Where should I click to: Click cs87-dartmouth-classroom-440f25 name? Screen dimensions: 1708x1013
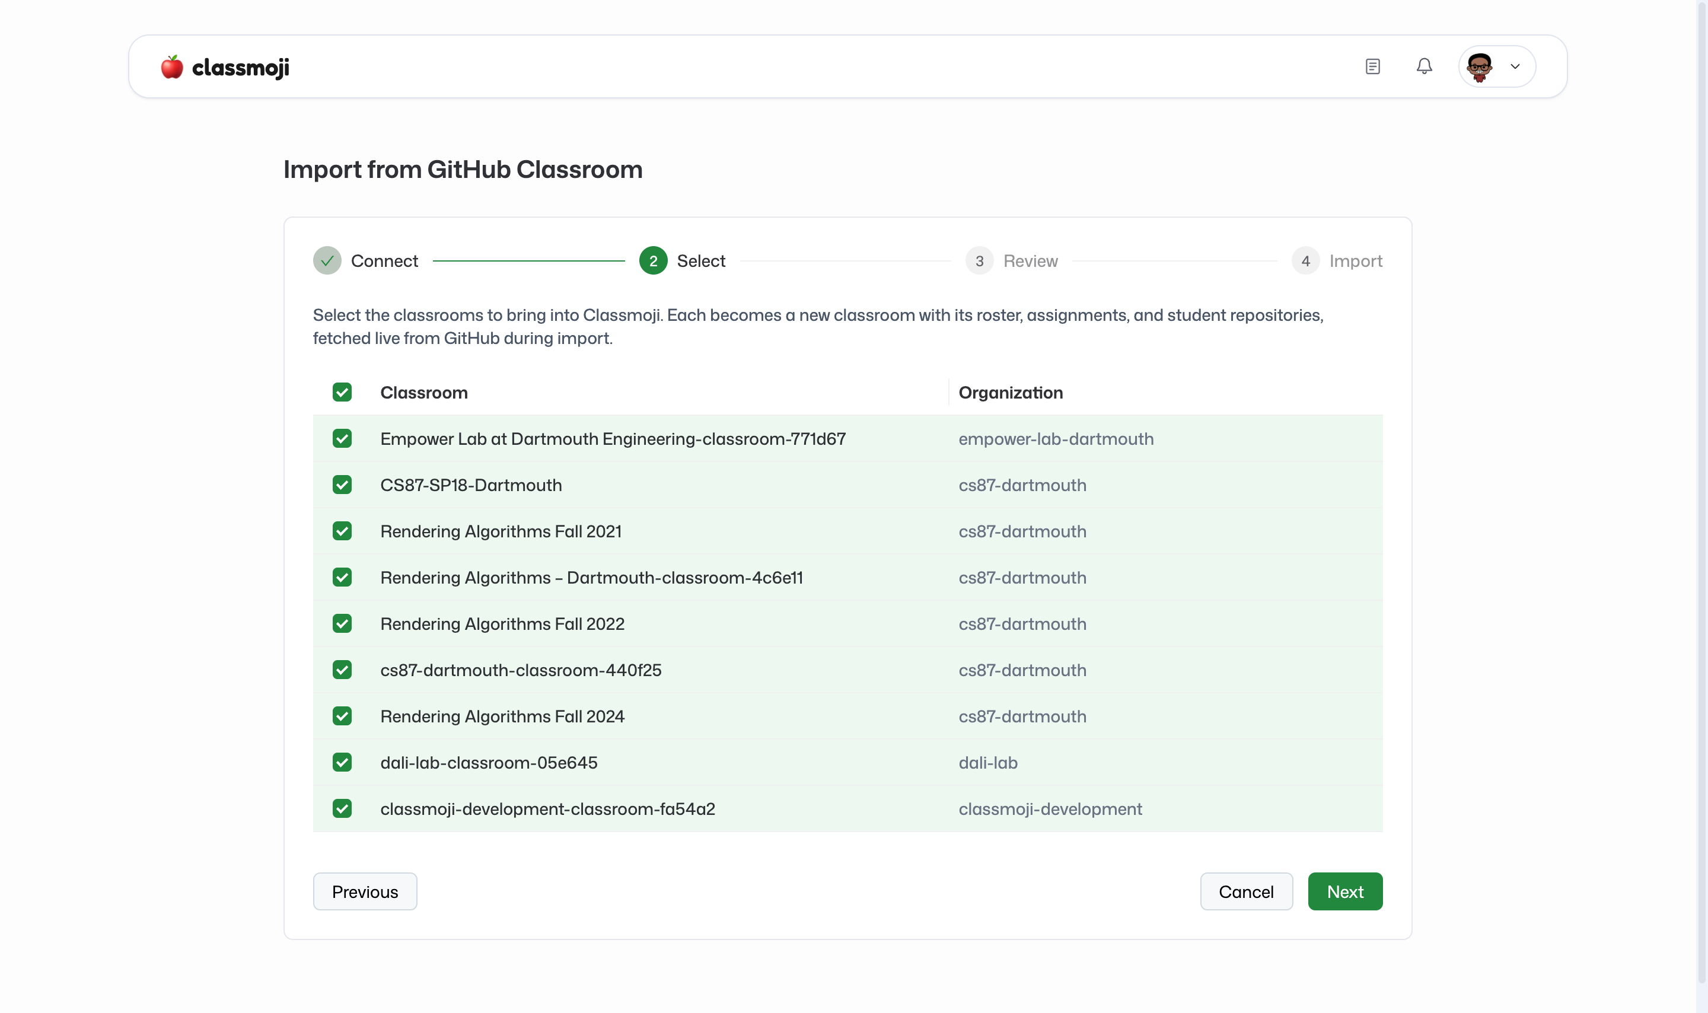click(521, 670)
